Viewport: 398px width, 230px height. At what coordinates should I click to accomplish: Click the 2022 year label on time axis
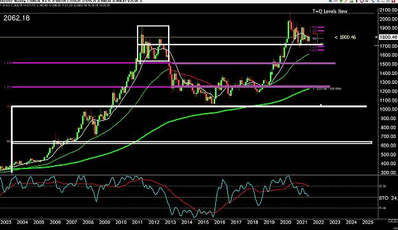coord(318,222)
